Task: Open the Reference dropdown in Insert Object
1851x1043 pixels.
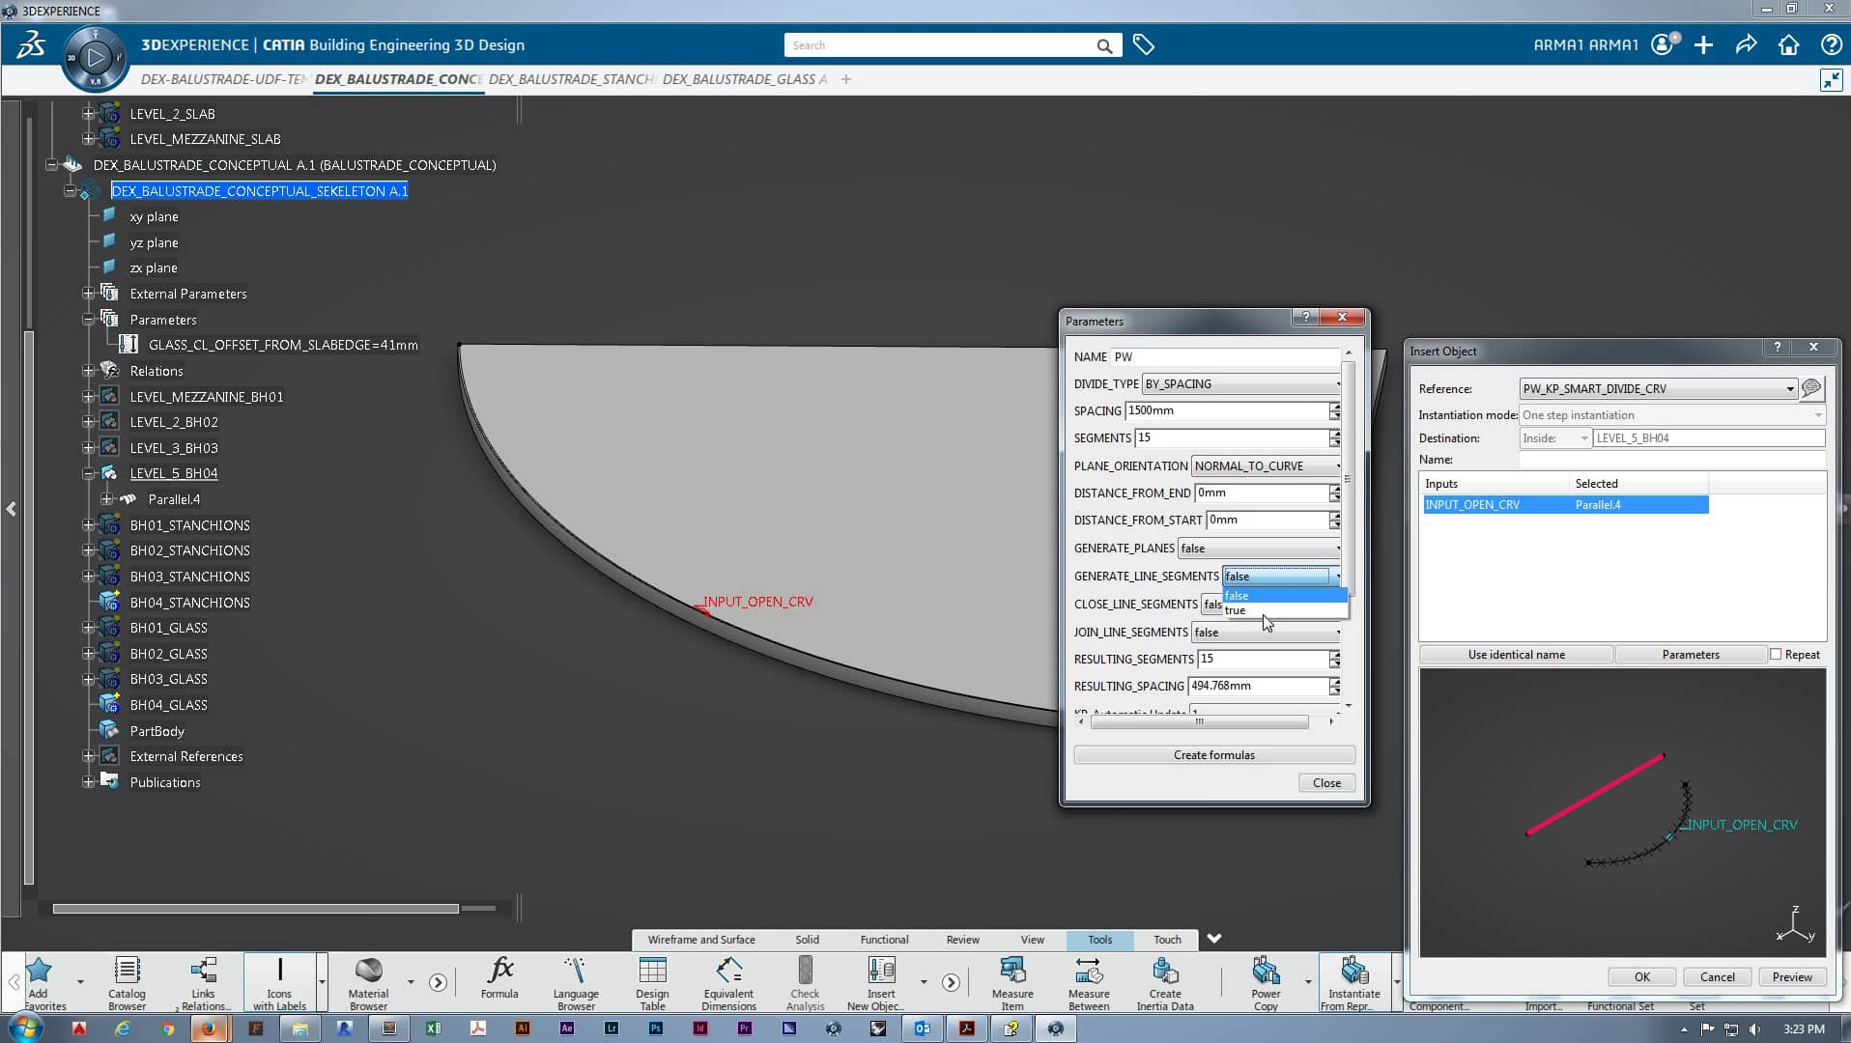Action: pos(1790,388)
